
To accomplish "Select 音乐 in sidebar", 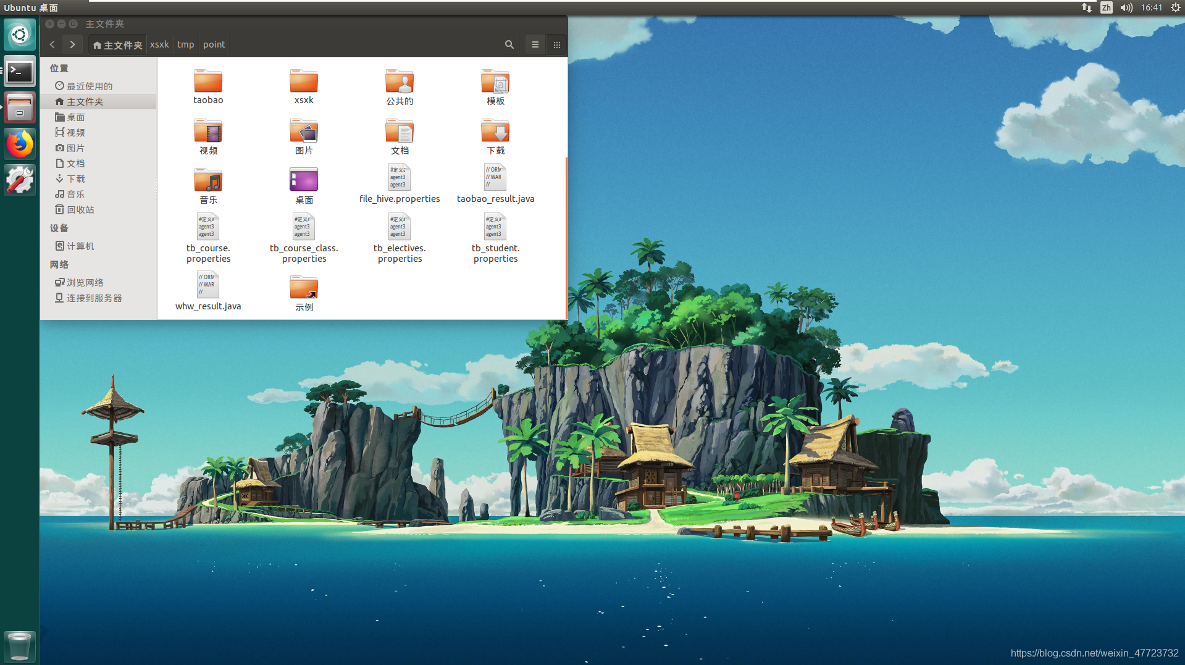I will (x=99, y=194).
